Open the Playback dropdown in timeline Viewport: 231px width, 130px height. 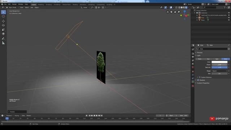pyautogui.click(x=10, y=116)
